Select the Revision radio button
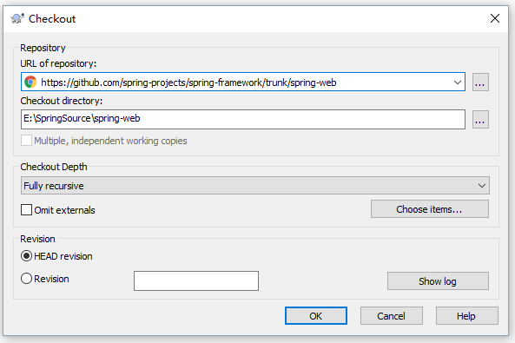Screen dimensions: 515x343 pos(26,279)
